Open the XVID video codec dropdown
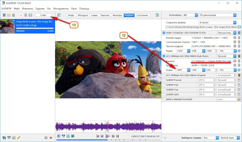The height and width of the screenshot is (142, 242). click(183, 51)
